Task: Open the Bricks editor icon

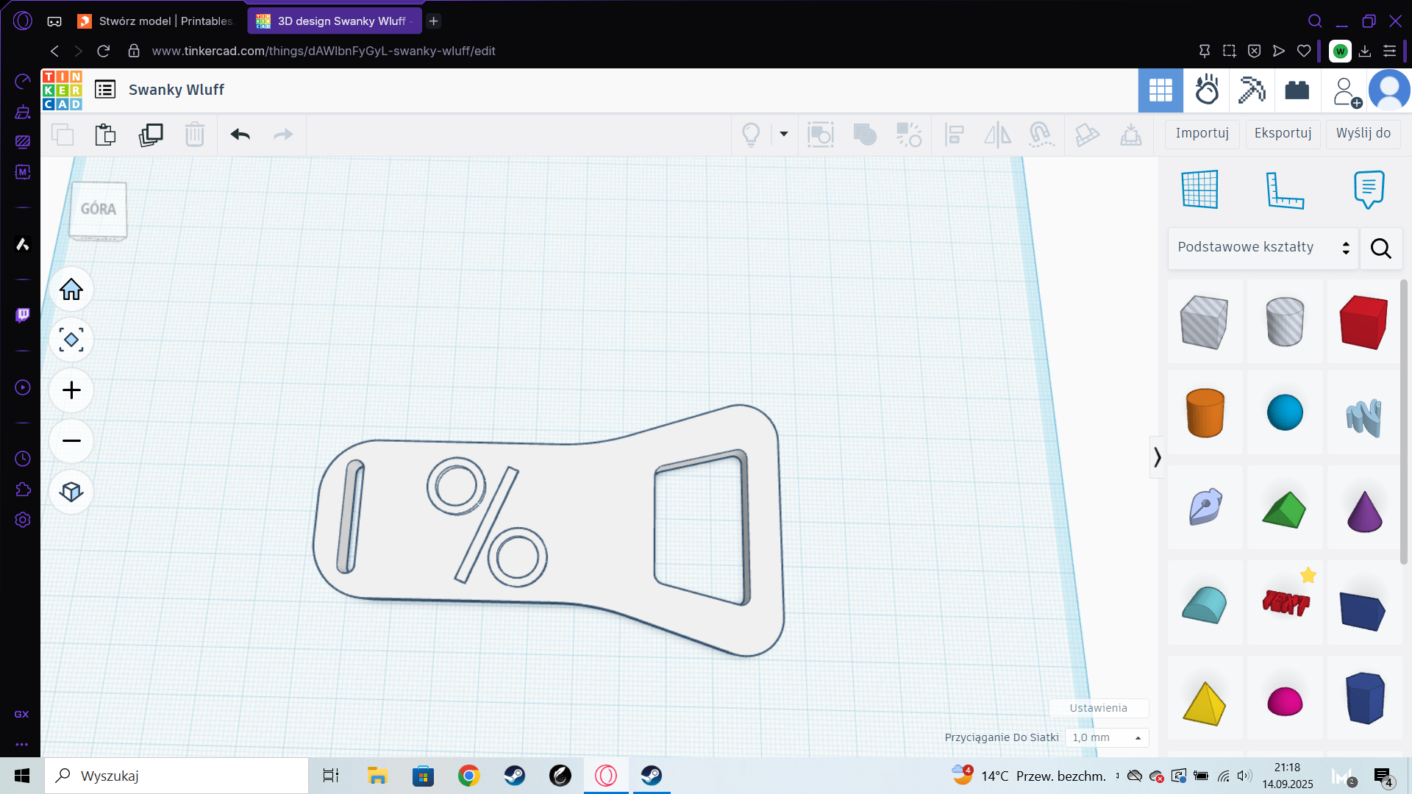Action: click(x=1297, y=90)
